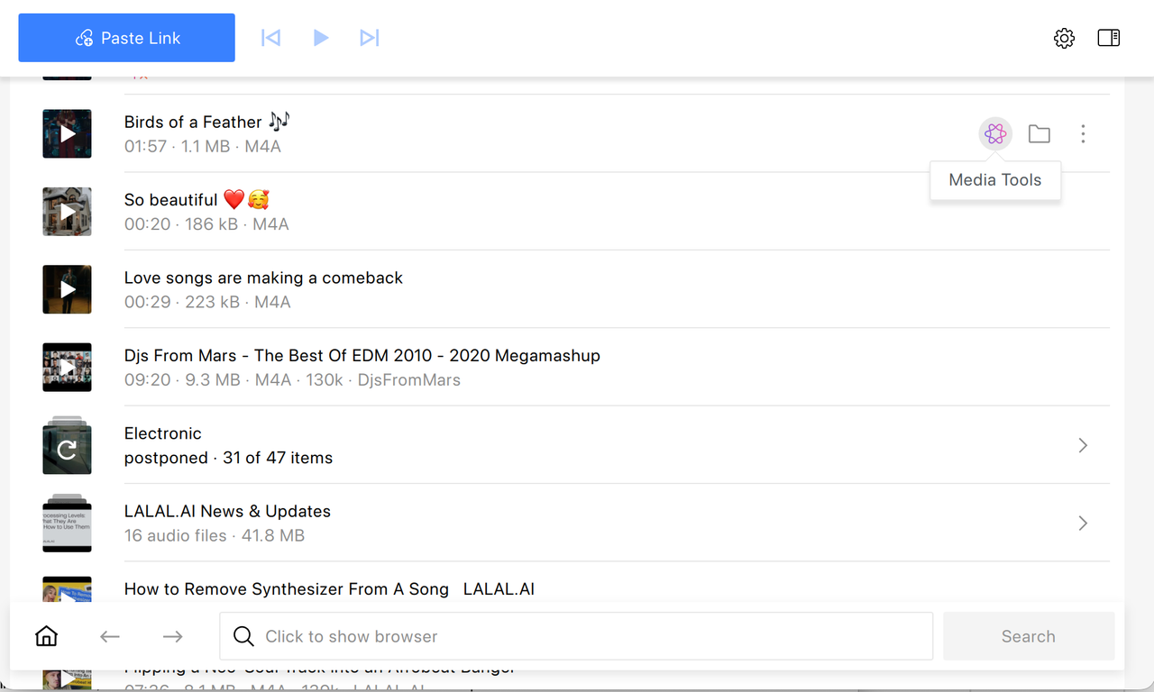This screenshot has width=1154, height=692.
Task: Click the Search button
Action: 1029,636
